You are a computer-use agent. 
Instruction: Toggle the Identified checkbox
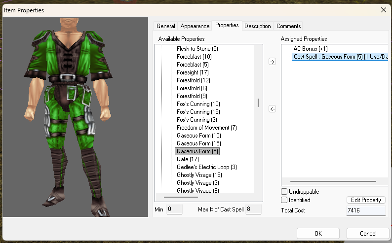284,200
